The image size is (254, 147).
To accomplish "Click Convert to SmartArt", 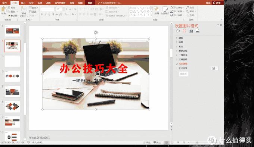I will [116, 16].
